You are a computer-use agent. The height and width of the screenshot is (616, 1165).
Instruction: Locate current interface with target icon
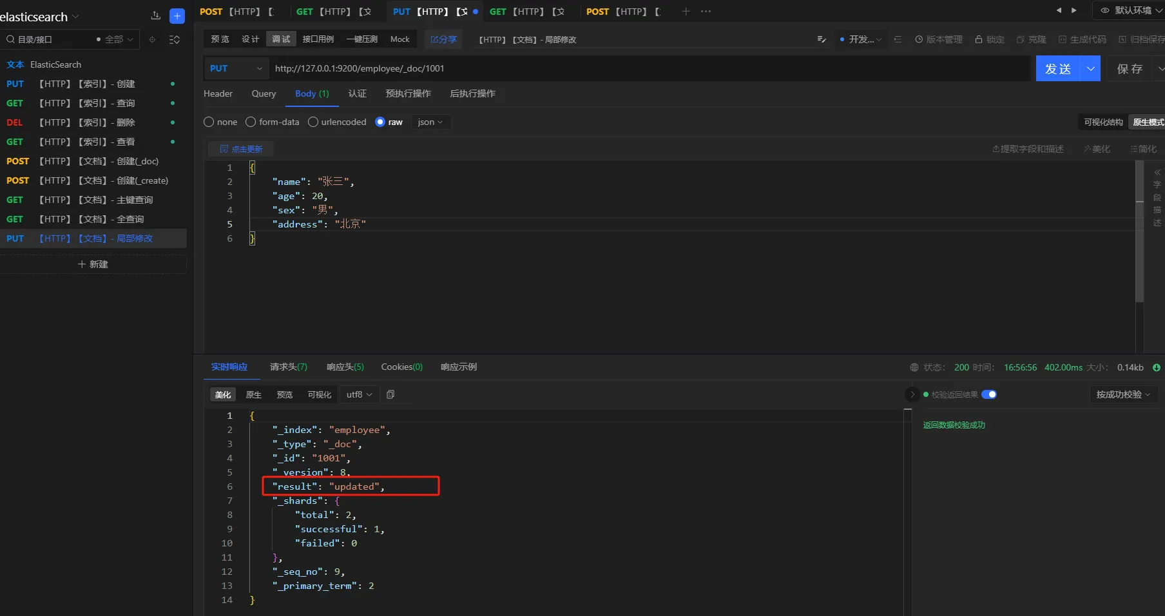click(153, 40)
